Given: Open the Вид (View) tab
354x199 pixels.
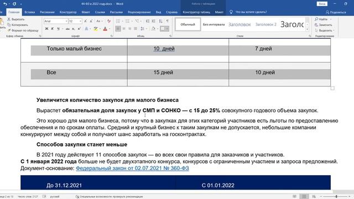Looking at the screenshot, I should click(159, 12).
